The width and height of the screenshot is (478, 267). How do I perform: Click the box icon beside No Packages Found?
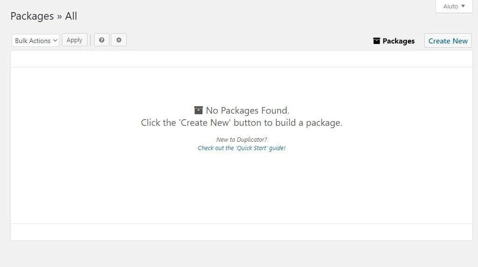pos(199,110)
